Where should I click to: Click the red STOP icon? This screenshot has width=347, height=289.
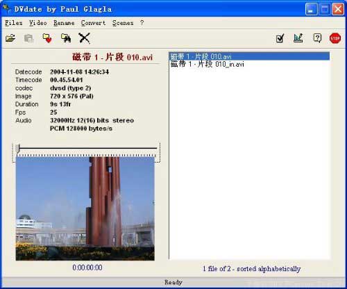point(335,38)
